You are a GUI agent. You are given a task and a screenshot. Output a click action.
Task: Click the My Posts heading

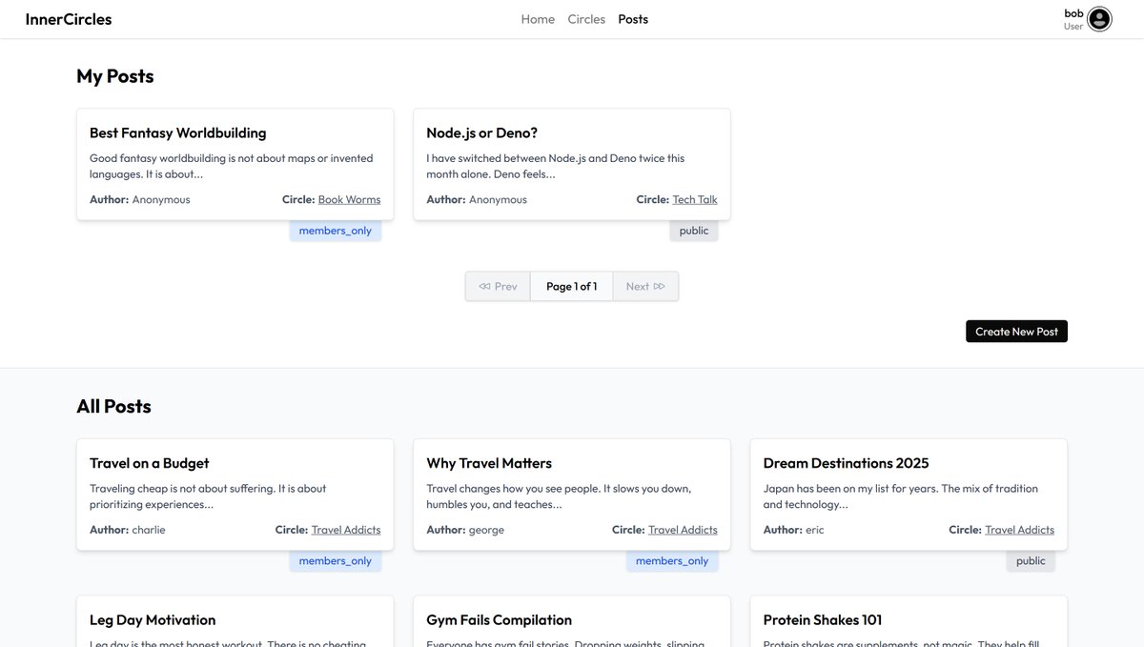115,76
